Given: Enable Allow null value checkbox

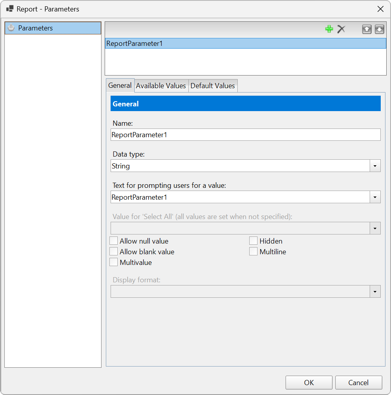Looking at the screenshot, I should [113, 241].
